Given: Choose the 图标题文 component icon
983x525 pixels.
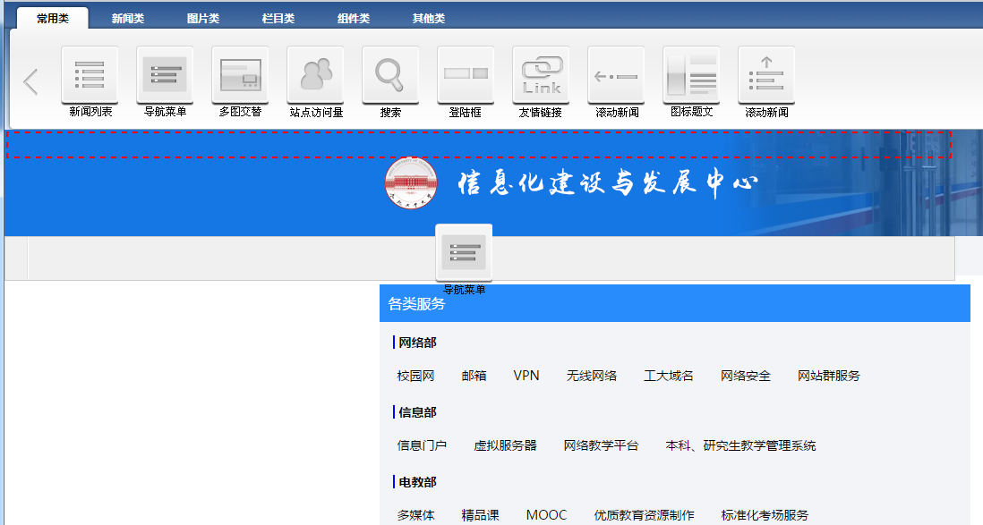Looking at the screenshot, I should point(691,75).
